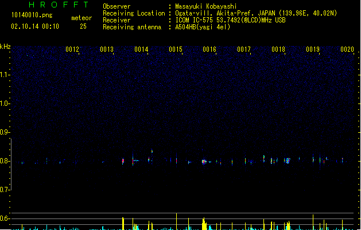Click the 0017 time marker
Viewport: 361px width, 230px height.
tap(244, 49)
